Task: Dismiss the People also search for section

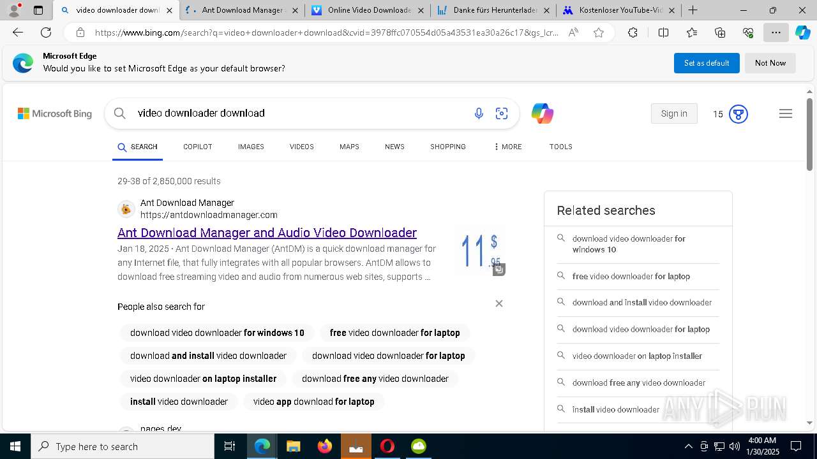Action: point(499,303)
